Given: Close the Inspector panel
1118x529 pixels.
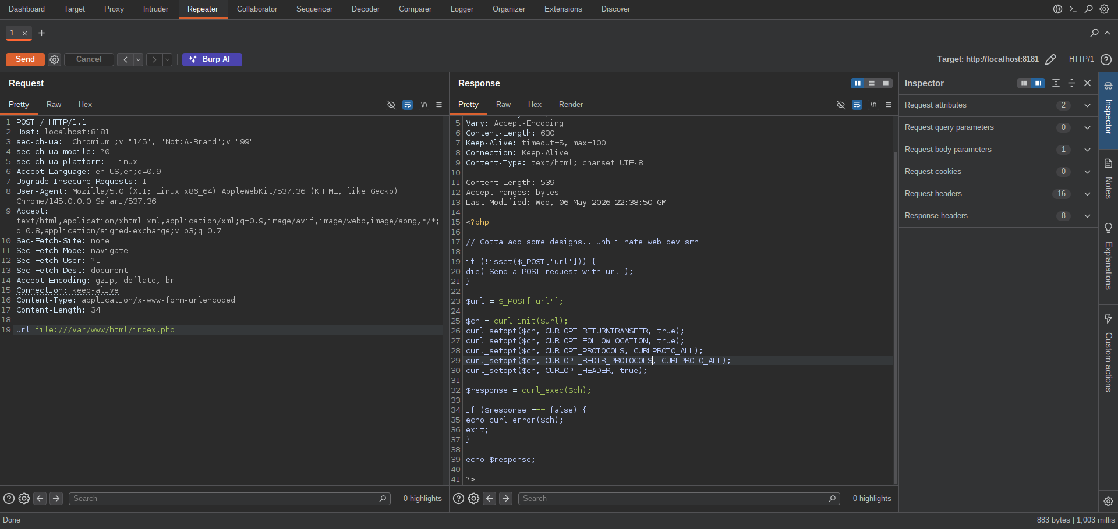Looking at the screenshot, I should pos(1087,83).
